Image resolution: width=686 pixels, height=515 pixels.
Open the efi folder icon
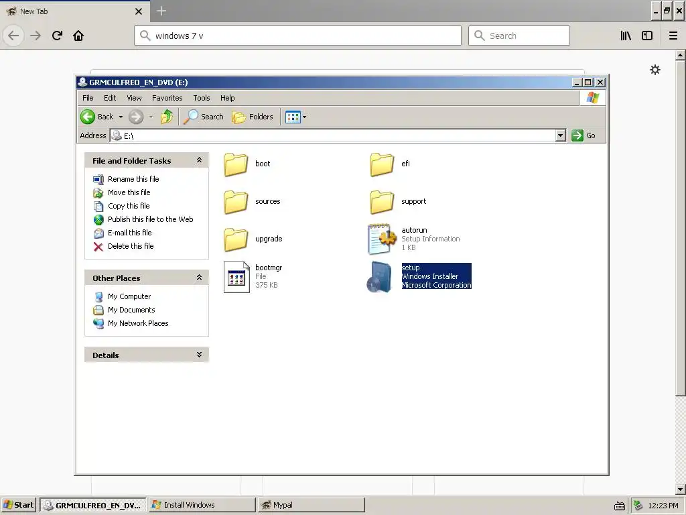tap(381, 164)
